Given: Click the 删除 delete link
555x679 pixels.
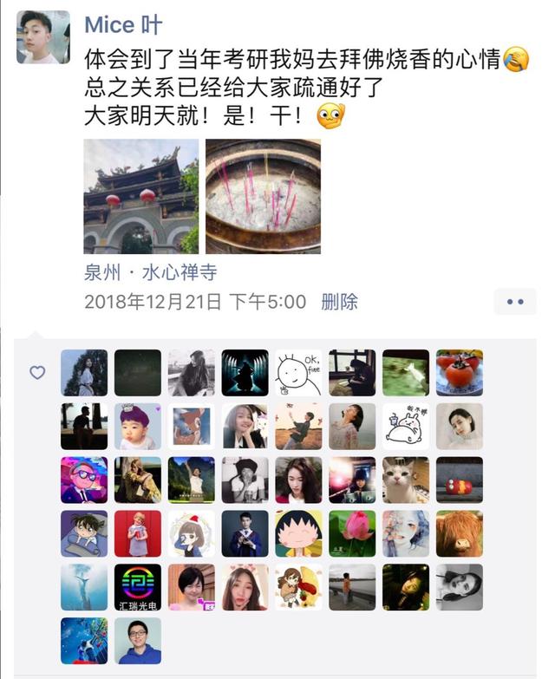Looking at the screenshot, I should pyautogui.click(x=339, y=302).
